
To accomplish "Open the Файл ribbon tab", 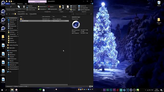I will 8,4.
